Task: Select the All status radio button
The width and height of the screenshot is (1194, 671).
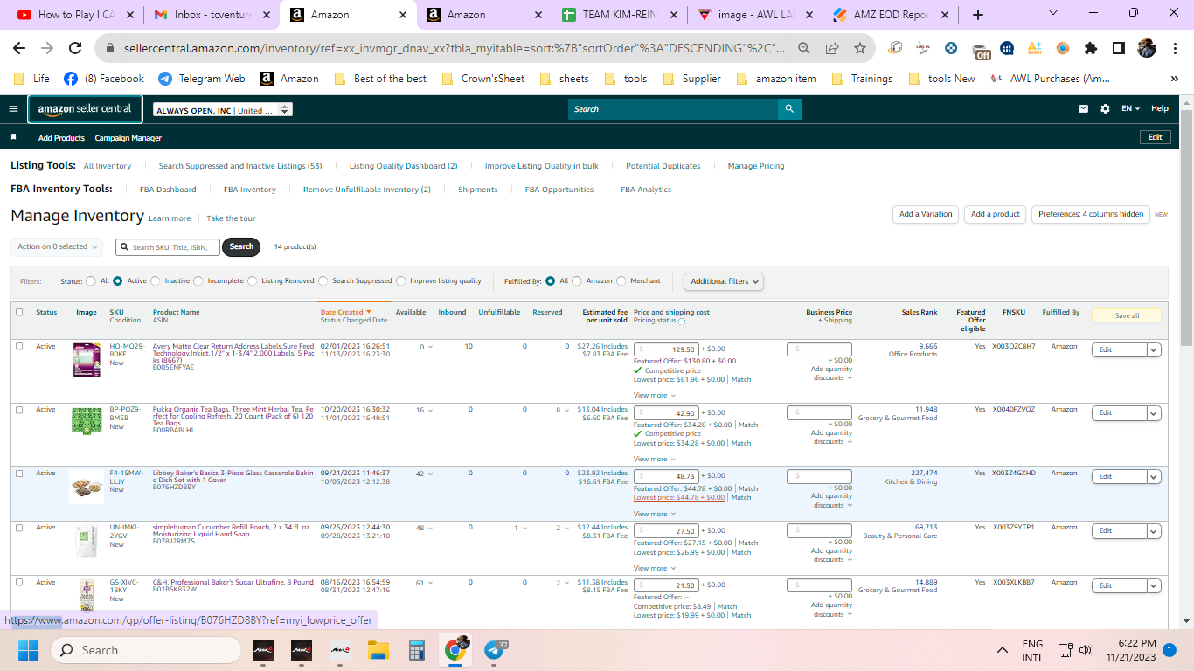Action: click(91, 281)
